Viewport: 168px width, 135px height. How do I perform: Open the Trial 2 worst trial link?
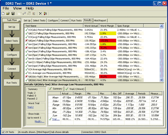point(31,107)
